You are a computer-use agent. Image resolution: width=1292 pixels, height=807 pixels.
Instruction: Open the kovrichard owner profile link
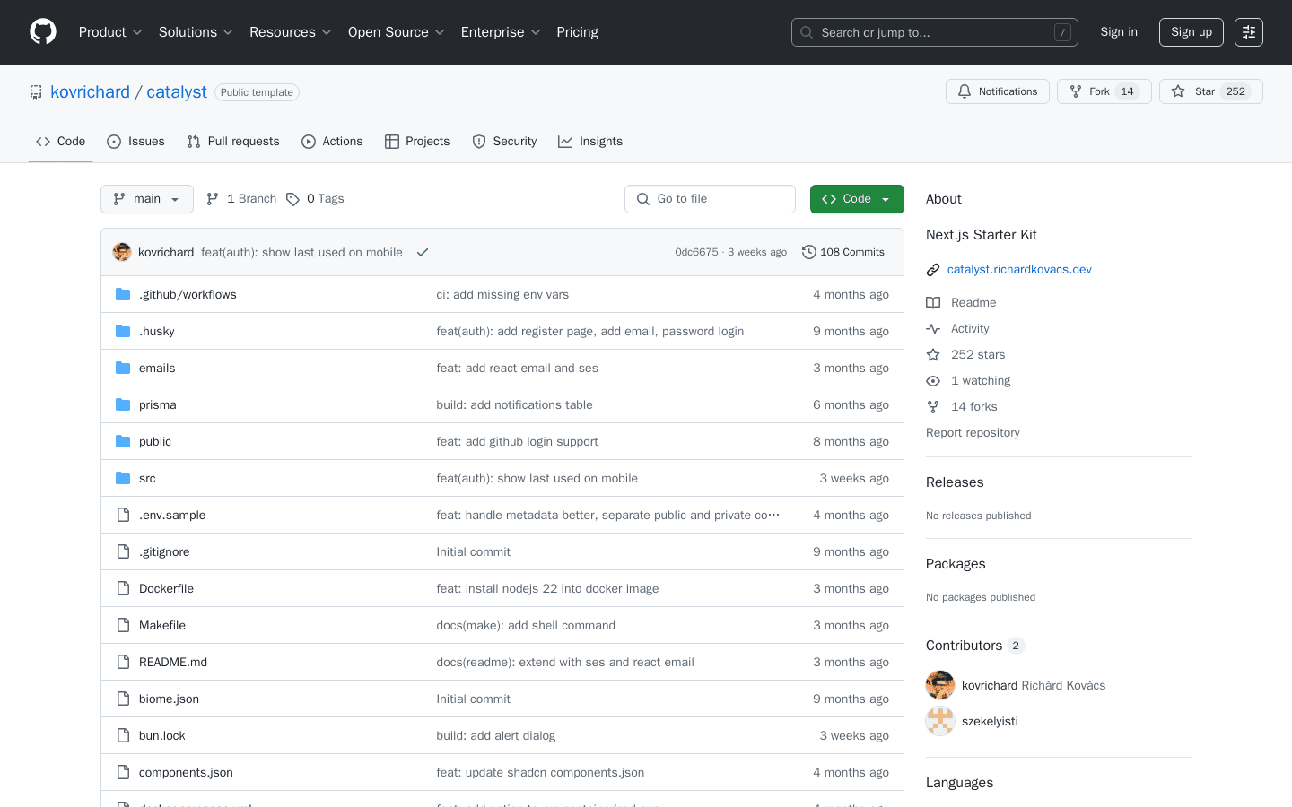coord(90,92)
